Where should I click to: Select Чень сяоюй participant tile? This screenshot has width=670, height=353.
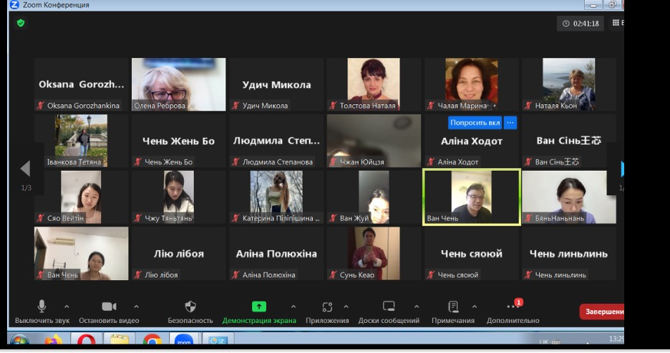tap(471, 253)
